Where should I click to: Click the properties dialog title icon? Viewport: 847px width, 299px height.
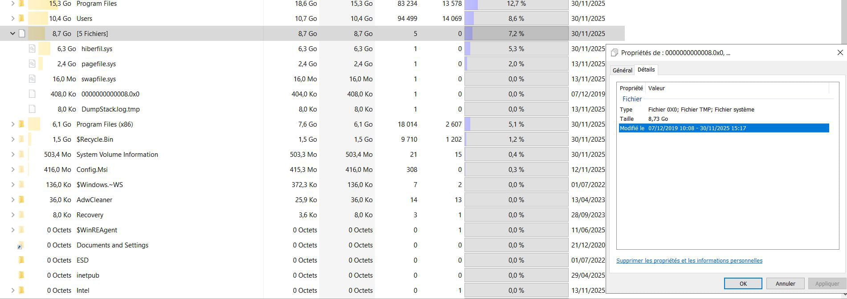tap(615, 53)
